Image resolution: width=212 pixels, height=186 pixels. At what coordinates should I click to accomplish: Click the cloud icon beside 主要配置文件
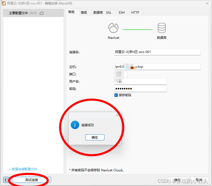[x=42, y=13]
